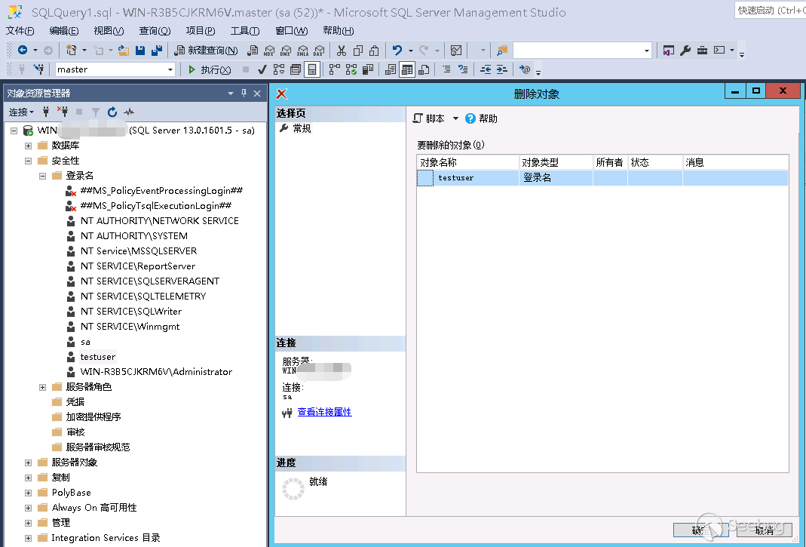Collapse the 登录名 logins folder

[43, 176]
